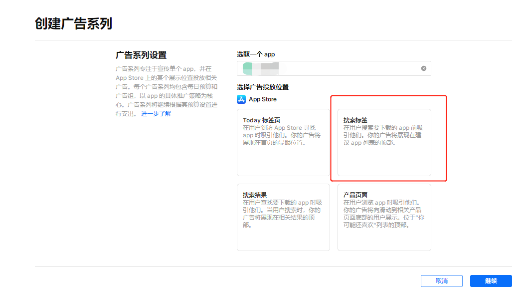This screenshot has height=291, width=523.
Task: Click the 创建广告系列 page title
Action: pos(73,24)
